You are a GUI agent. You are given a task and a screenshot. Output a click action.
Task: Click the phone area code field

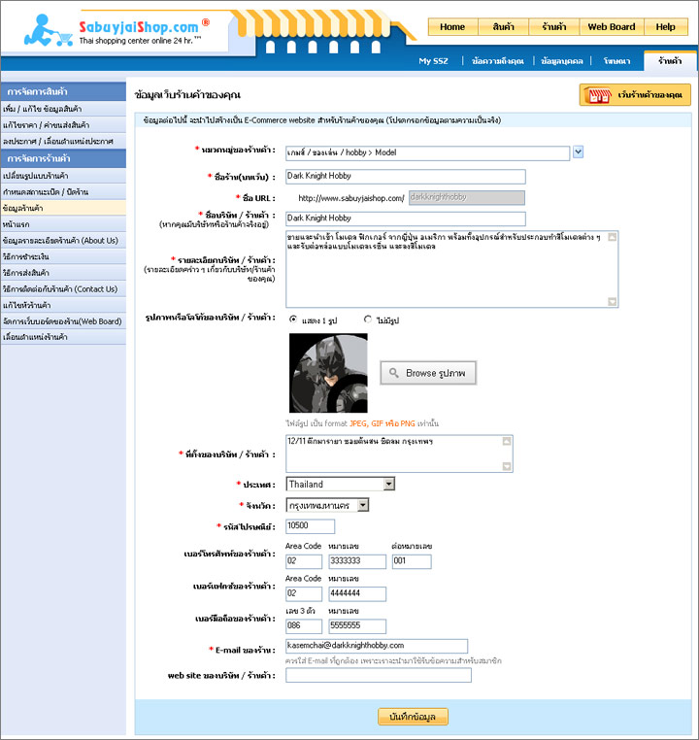(x=304, y=561)
